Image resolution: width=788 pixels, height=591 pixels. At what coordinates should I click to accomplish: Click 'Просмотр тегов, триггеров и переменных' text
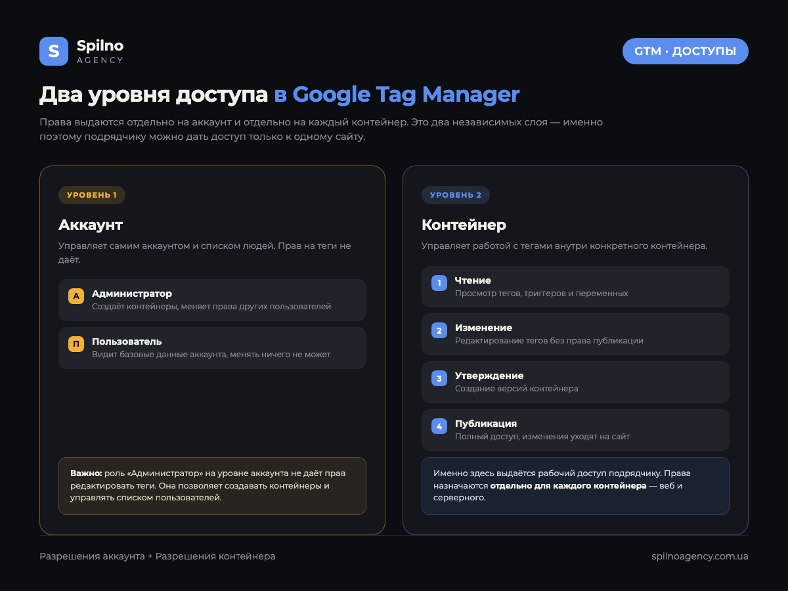click(x=542, y=294)
